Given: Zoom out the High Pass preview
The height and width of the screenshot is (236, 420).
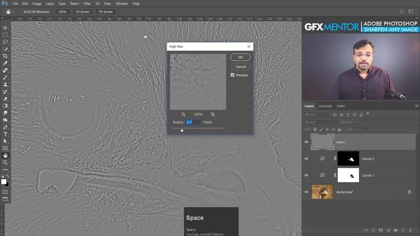Looking at the screenshot, I should [x=183, y=115].
